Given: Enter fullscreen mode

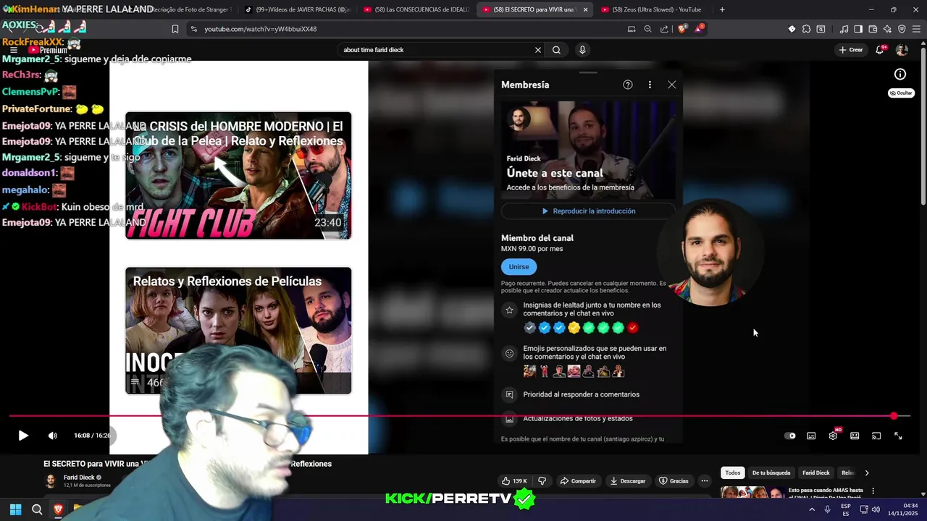Looking at the screenshot, I should (x=898, y=436).
